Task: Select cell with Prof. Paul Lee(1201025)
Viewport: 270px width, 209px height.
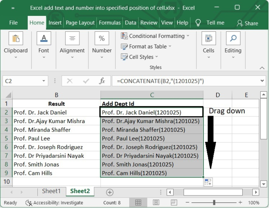Action: coord(152,138)
